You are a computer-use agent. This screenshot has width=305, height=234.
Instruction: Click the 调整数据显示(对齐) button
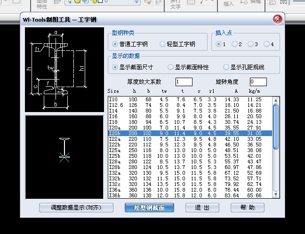76,208
